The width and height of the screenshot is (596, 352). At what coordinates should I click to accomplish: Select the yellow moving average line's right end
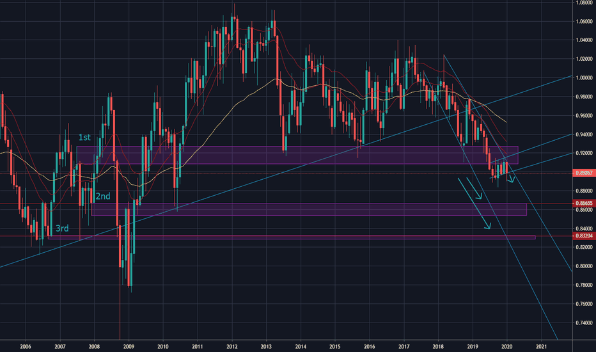coord(507,122)
